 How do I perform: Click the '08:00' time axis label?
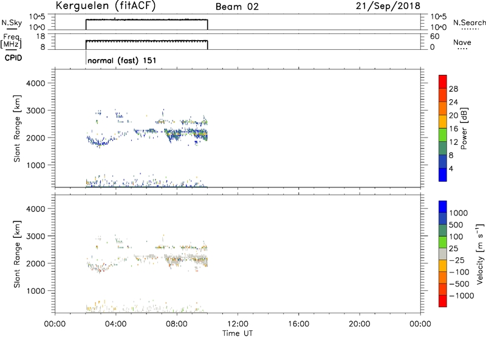pyautogui.click(x=177, y=324)
